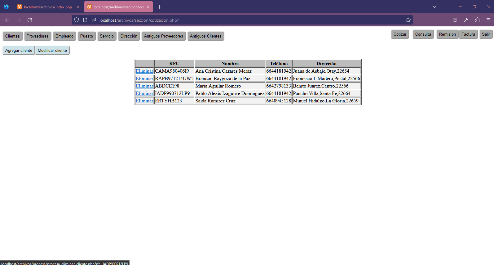Expand the list all tabs chevron
494x265 pixels.
coord(434,7)
